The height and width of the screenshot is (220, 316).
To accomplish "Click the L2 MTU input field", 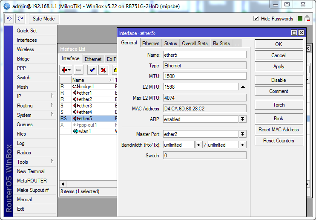I will (x=201, y=87).
